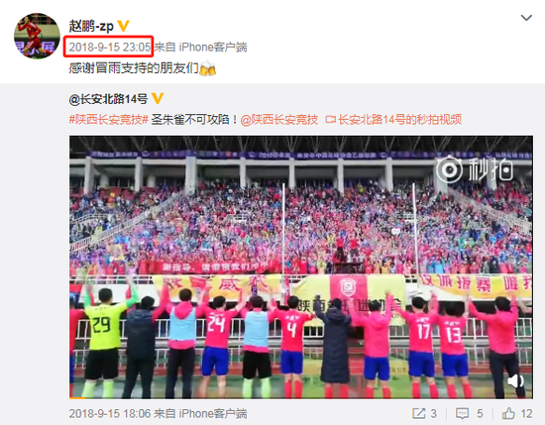Toggle the video sound speaker icon
This screenshot has width=545, height=425.
point(515,380)
